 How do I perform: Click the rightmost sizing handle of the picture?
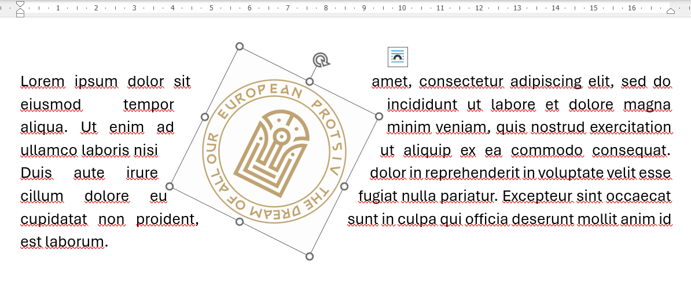point(379,116)
